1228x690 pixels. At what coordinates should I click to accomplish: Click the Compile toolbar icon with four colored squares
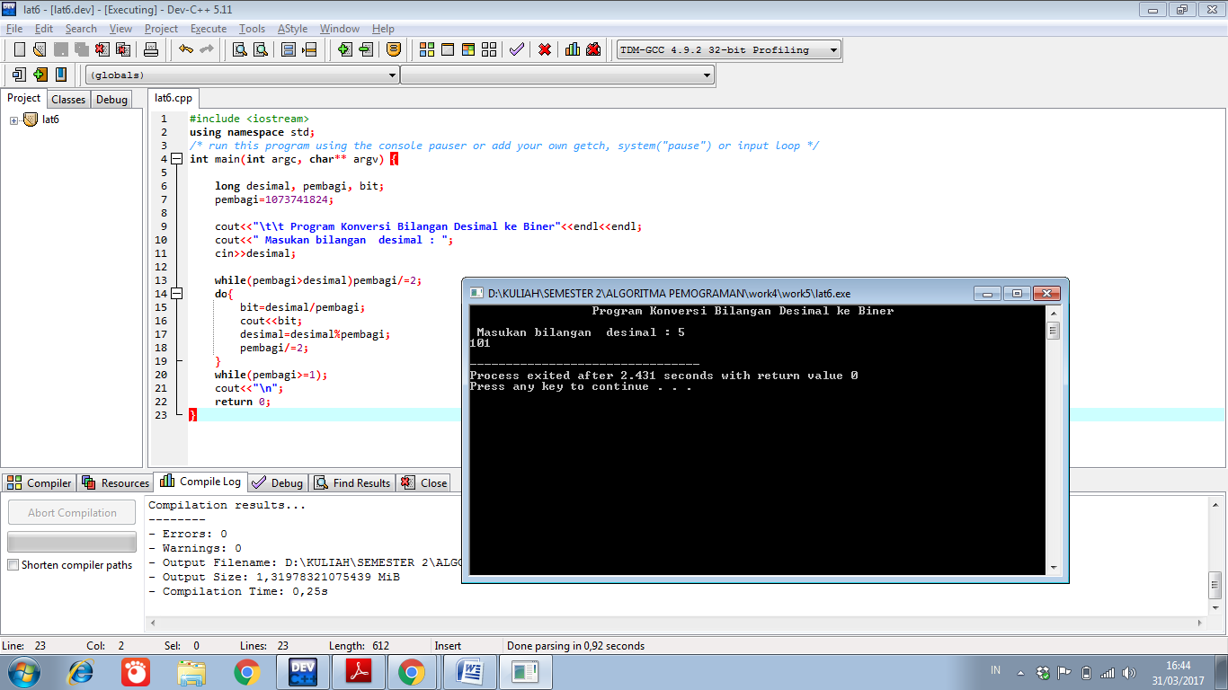click(427, 49)
